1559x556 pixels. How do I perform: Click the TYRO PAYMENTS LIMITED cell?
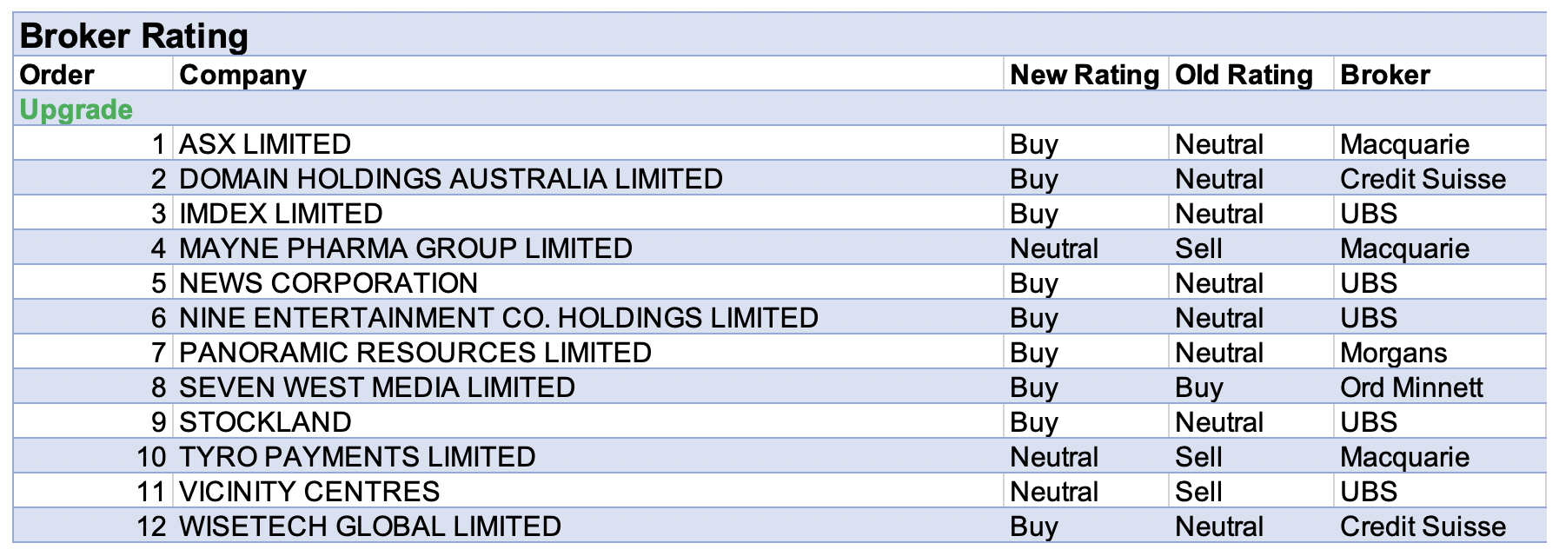click(x=356, y=457)
